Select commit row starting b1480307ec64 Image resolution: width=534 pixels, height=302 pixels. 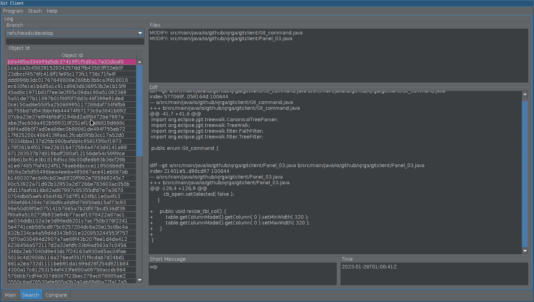[x=72, y=178]
